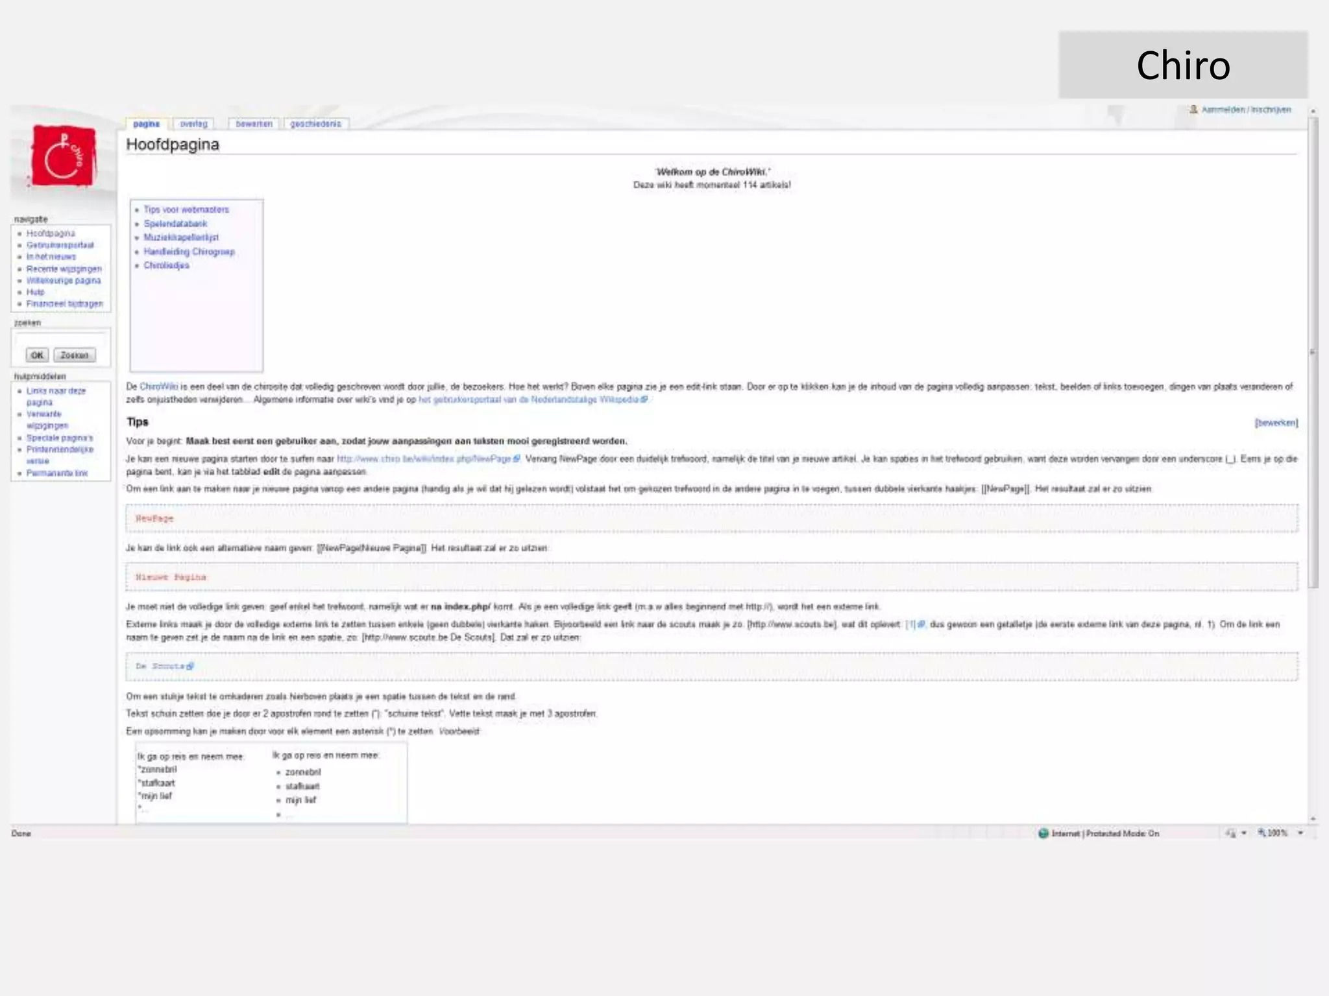The width and height of the screenshot is (1329, 996).
Task: Click external link icon after De Scouts
Action: point(190,666)
